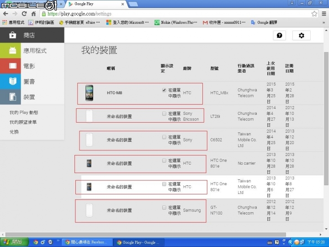This screenshot has height=247, width=329.
Task: Click the HTC-M8 device name
Action: [114, 93]
